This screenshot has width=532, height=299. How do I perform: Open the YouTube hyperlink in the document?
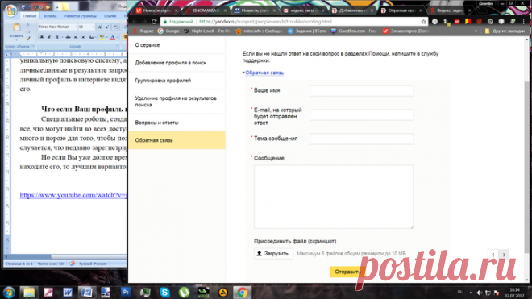pyautogui.click(x=73, y=195)
